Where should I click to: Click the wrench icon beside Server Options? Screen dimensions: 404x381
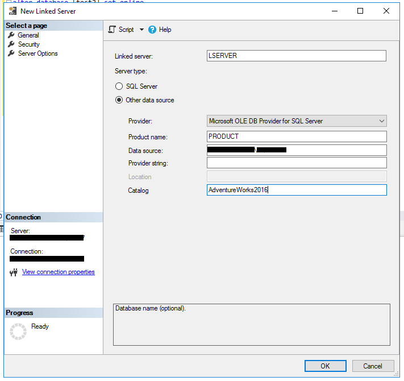pos(11,53)
